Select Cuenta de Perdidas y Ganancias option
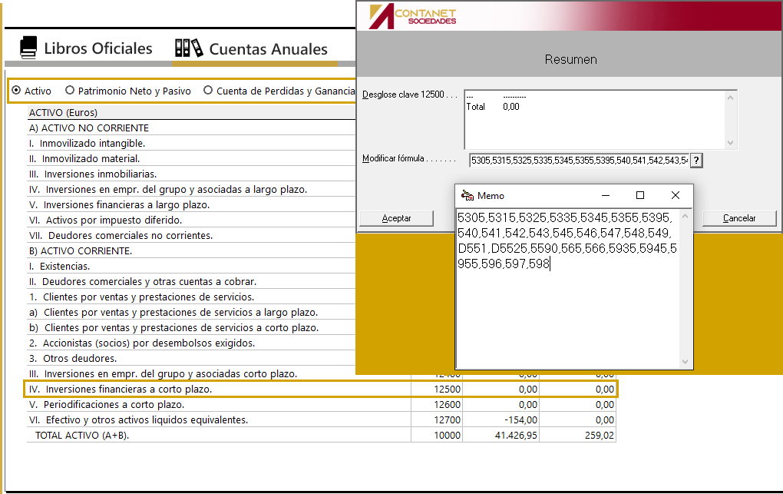The image size is (783, 494). (x=208, y=91)
